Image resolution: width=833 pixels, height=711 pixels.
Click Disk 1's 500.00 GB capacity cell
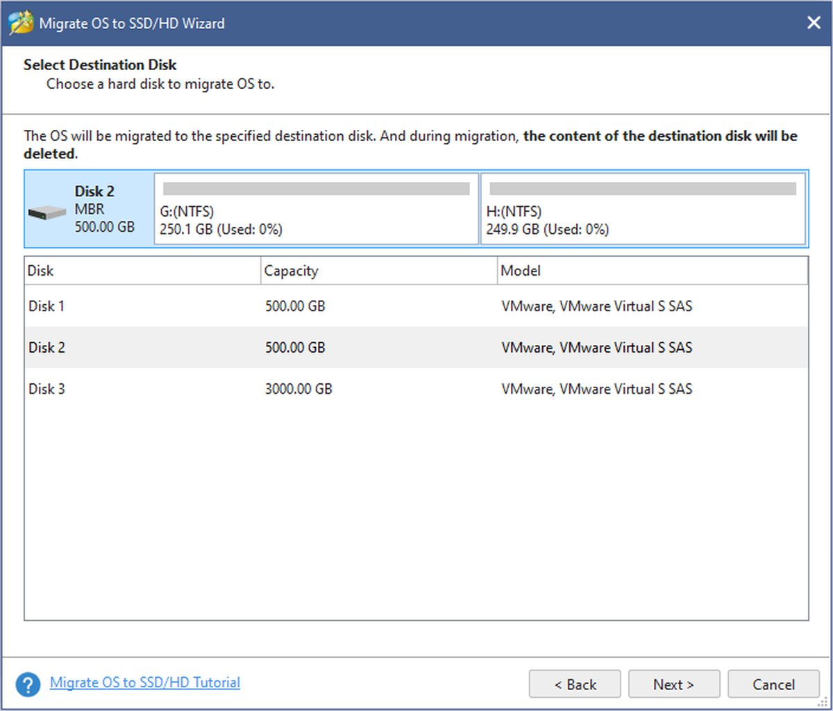pyautogui.click(x=295, y=306)
